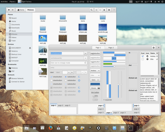The width and height of the screenshot is (165, 132).
Task: Switch to the Page 2 tab
Action: (111, 48)
